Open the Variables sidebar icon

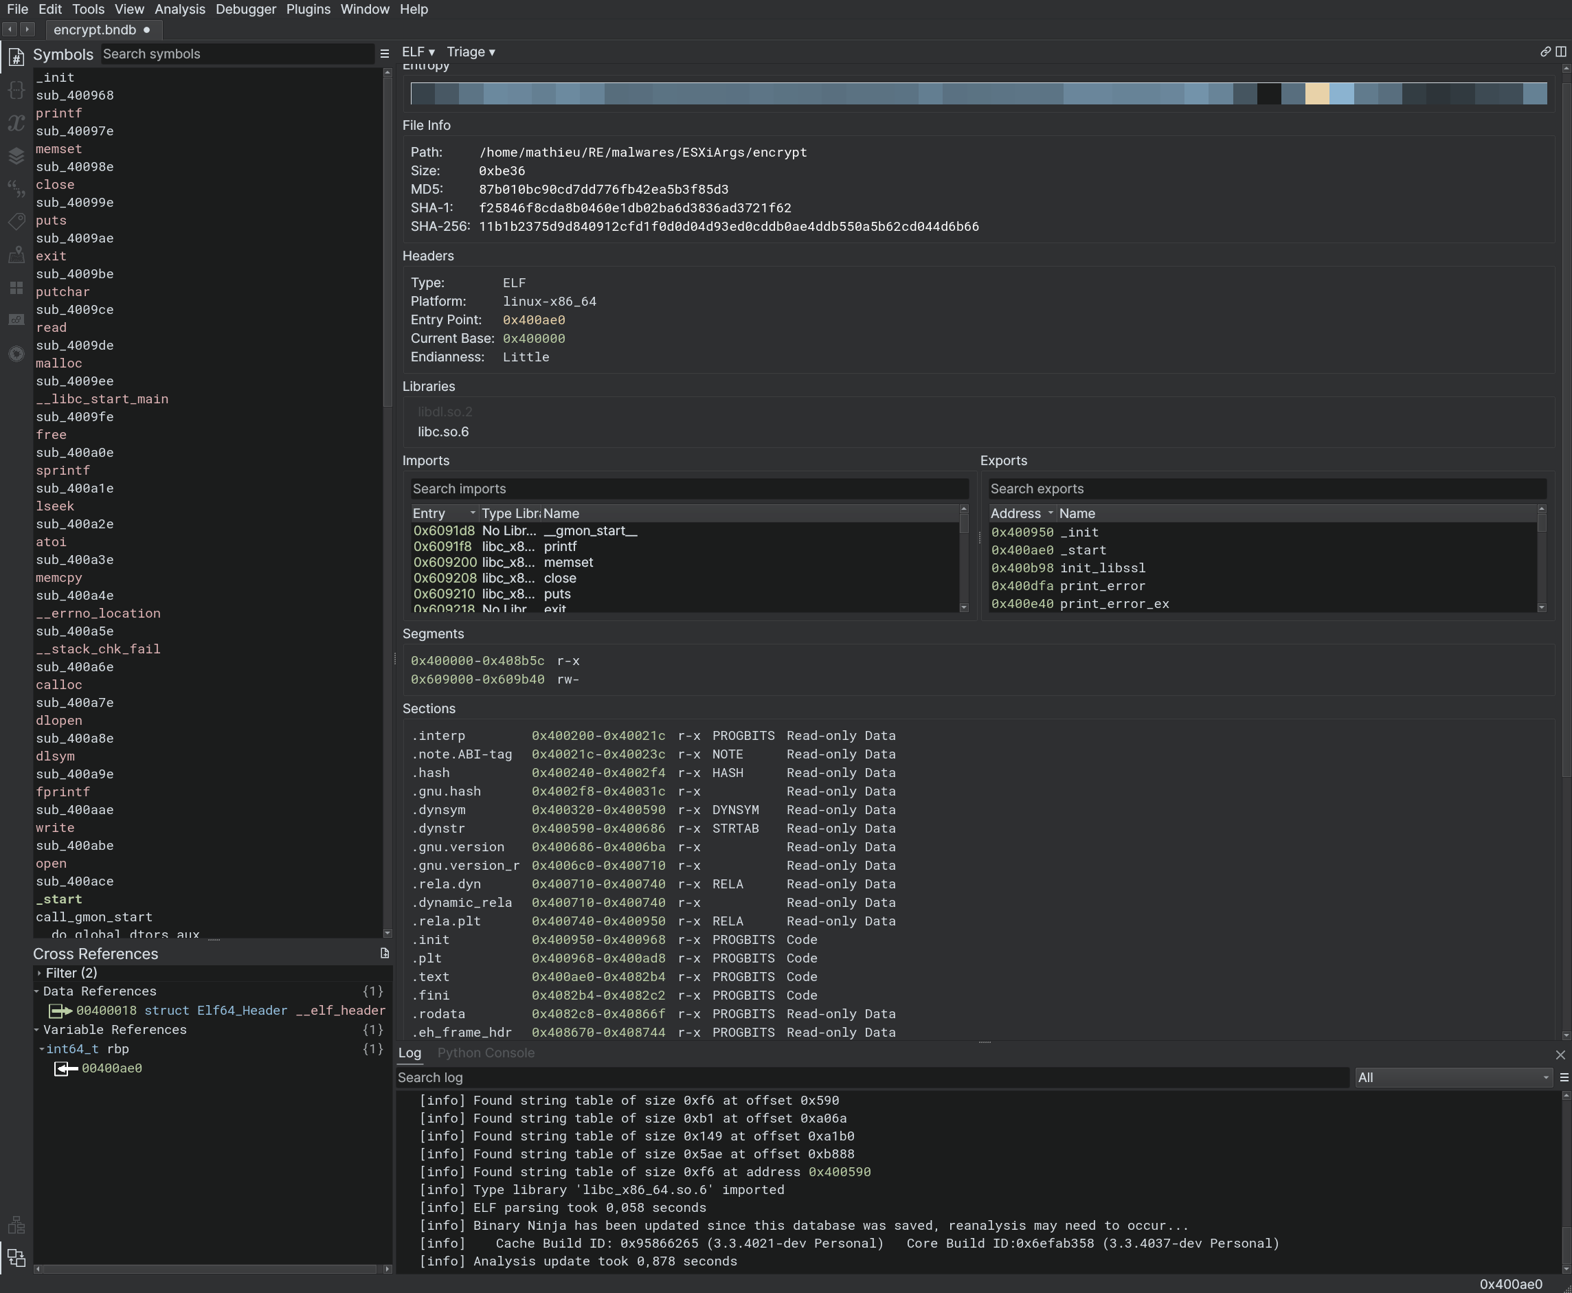(16, 123)
